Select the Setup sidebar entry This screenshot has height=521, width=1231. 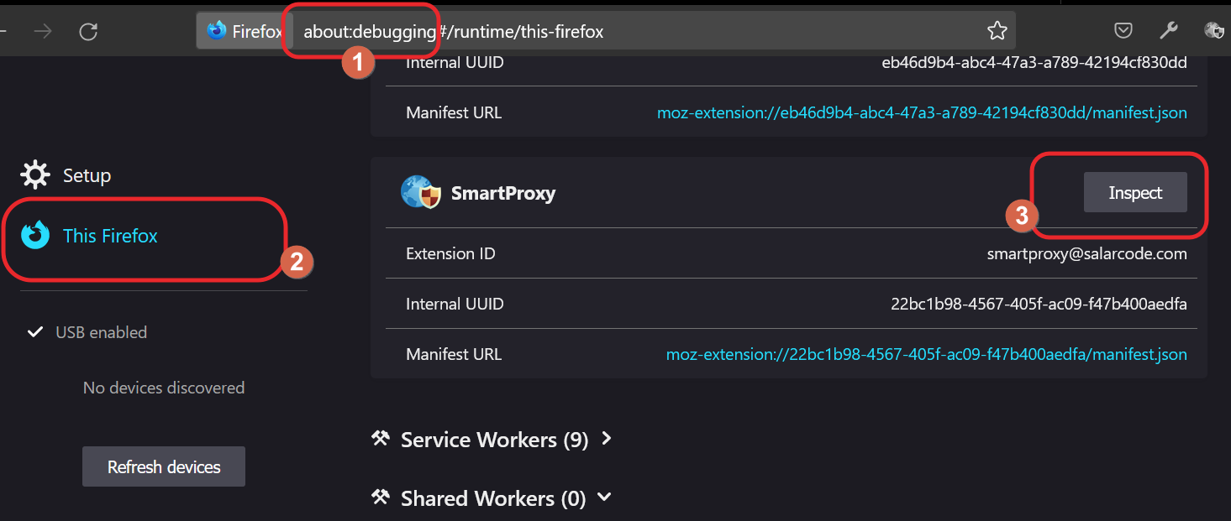(x=87, y=175)
